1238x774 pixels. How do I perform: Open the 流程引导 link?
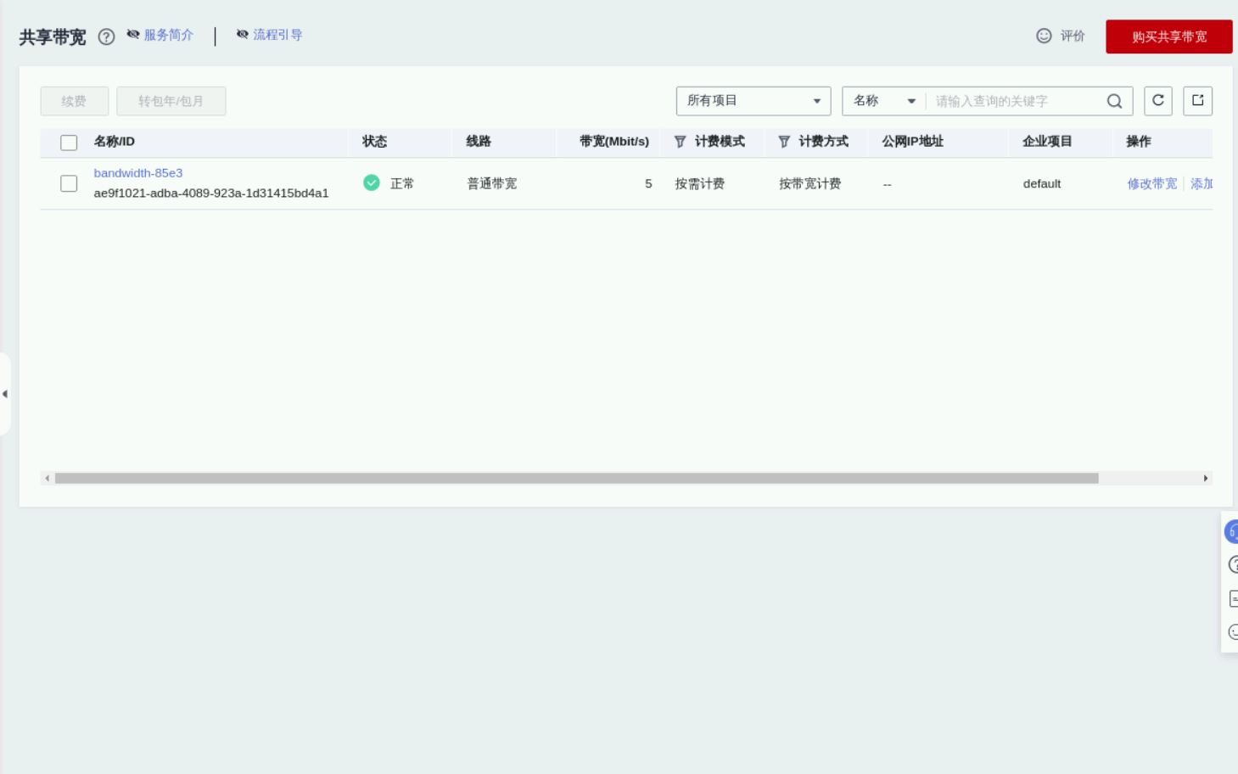(277, 35)
